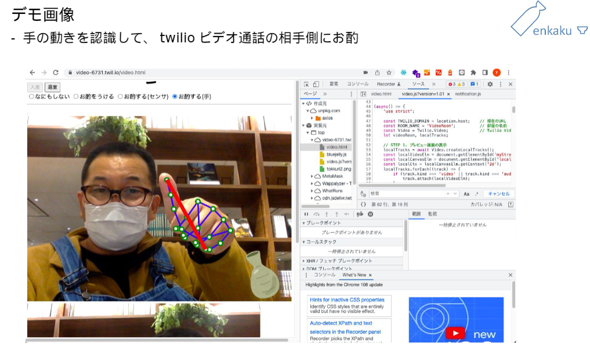This screenshot has width=590, height=353.
Task: Open the video.html editor tab
Action: 381,94
